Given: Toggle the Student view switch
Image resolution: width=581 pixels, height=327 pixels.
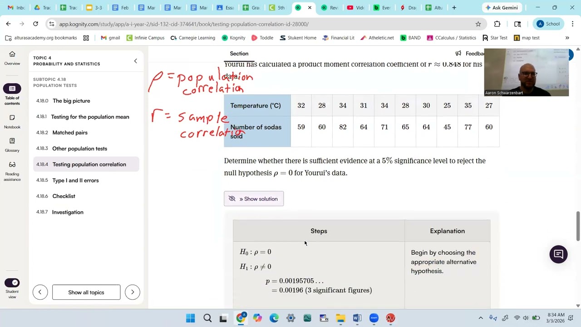Looking at the screenshot, I should coord(12,283).
